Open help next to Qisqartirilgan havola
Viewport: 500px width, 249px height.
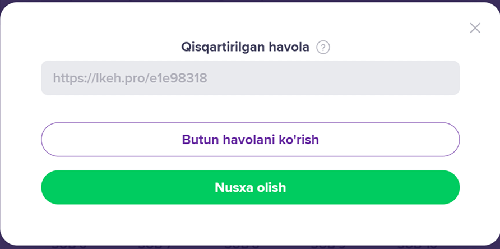[x=323, y=48]
